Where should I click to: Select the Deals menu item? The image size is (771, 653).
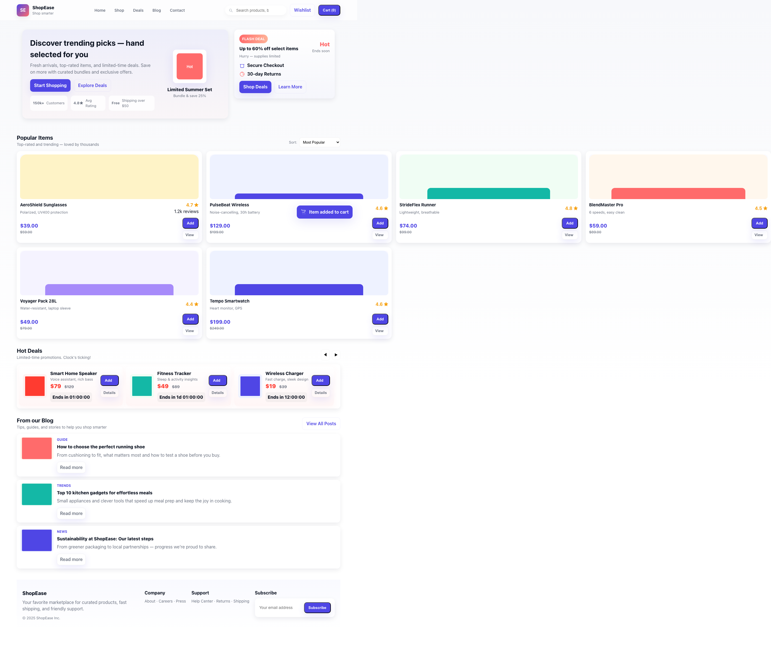click(x=138, y=10)
